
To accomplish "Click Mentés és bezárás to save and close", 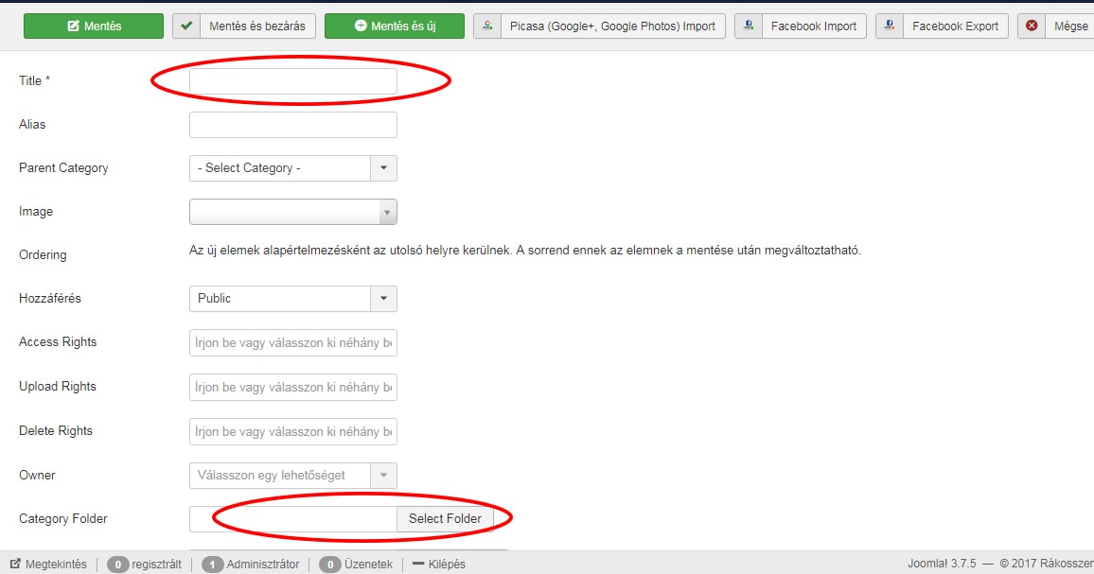I will point(244,26).
